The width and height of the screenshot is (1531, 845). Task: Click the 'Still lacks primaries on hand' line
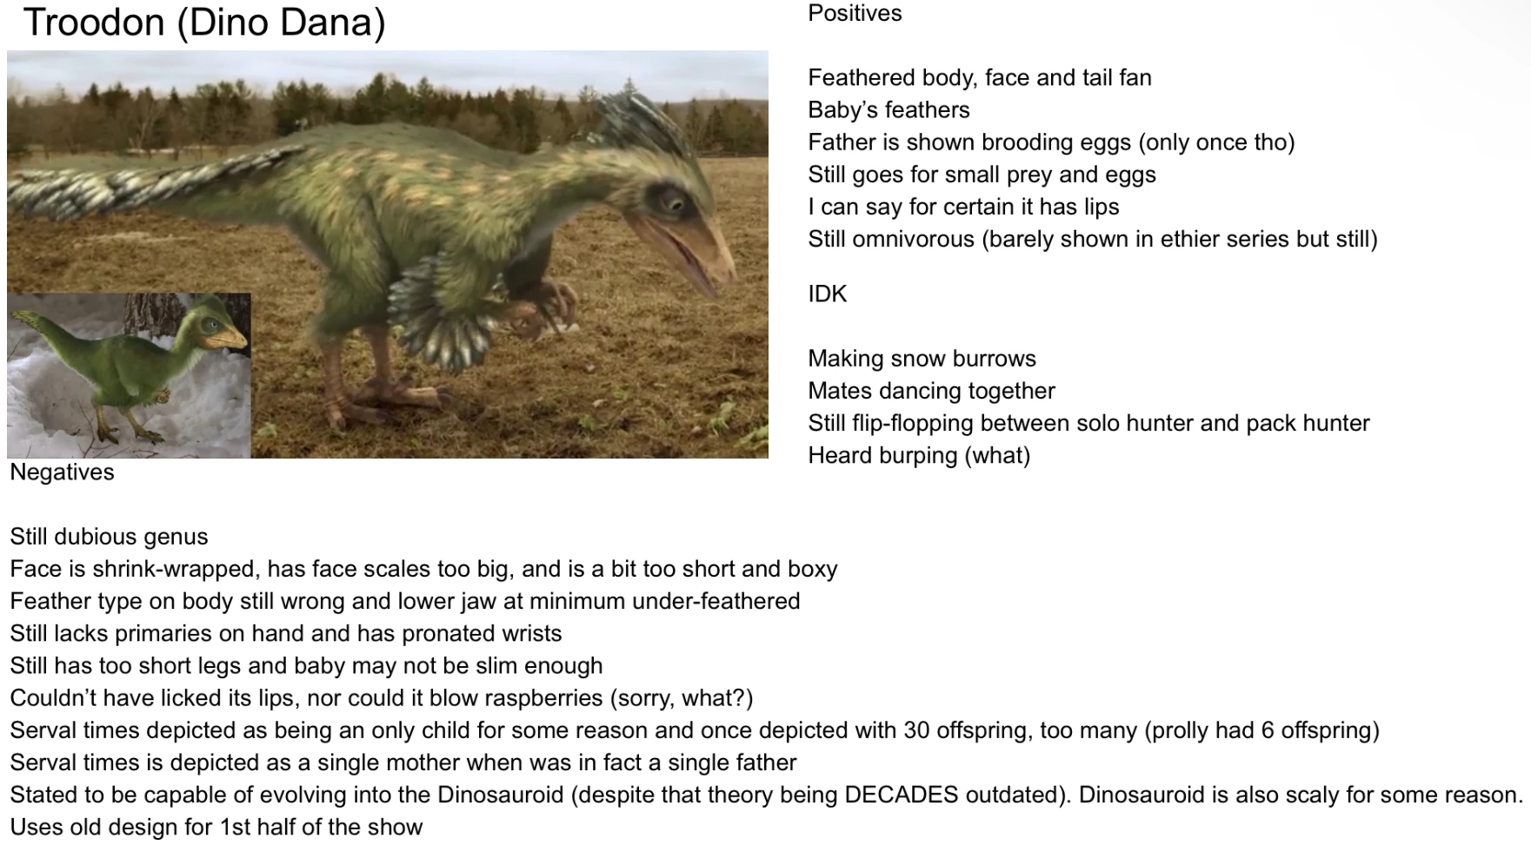coord(286,634)
